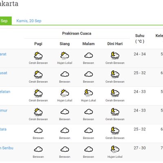
Task: Select temperature value 24 - 34
Action: 140,54
